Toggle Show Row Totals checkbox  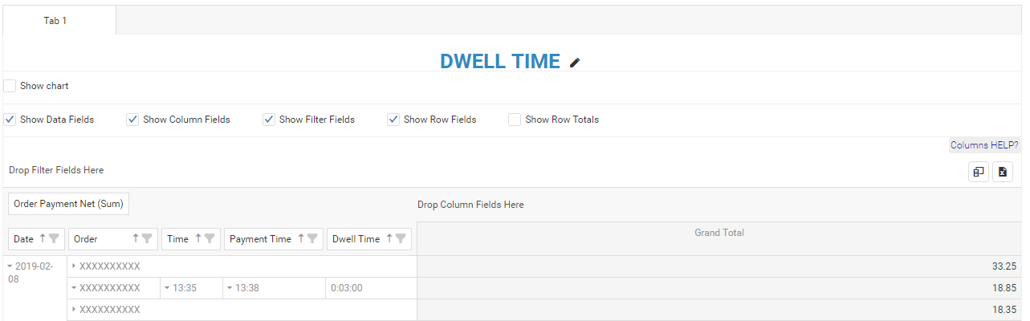tap(515, 120)
